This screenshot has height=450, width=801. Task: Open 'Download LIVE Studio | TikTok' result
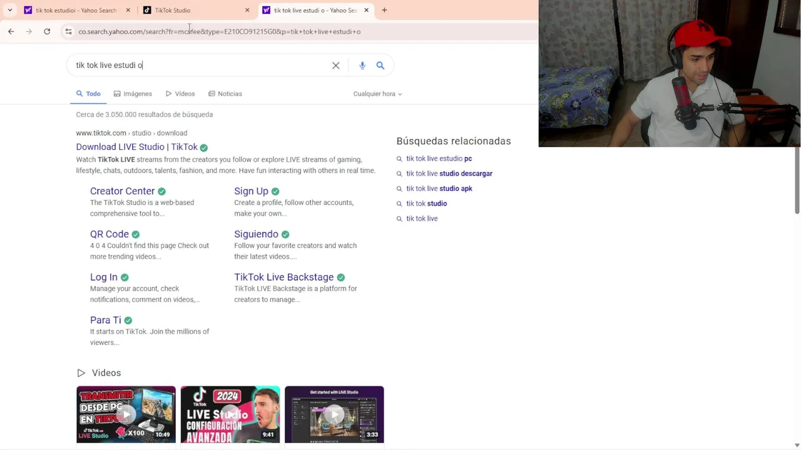pyautogui.click(x=136, y=147)
